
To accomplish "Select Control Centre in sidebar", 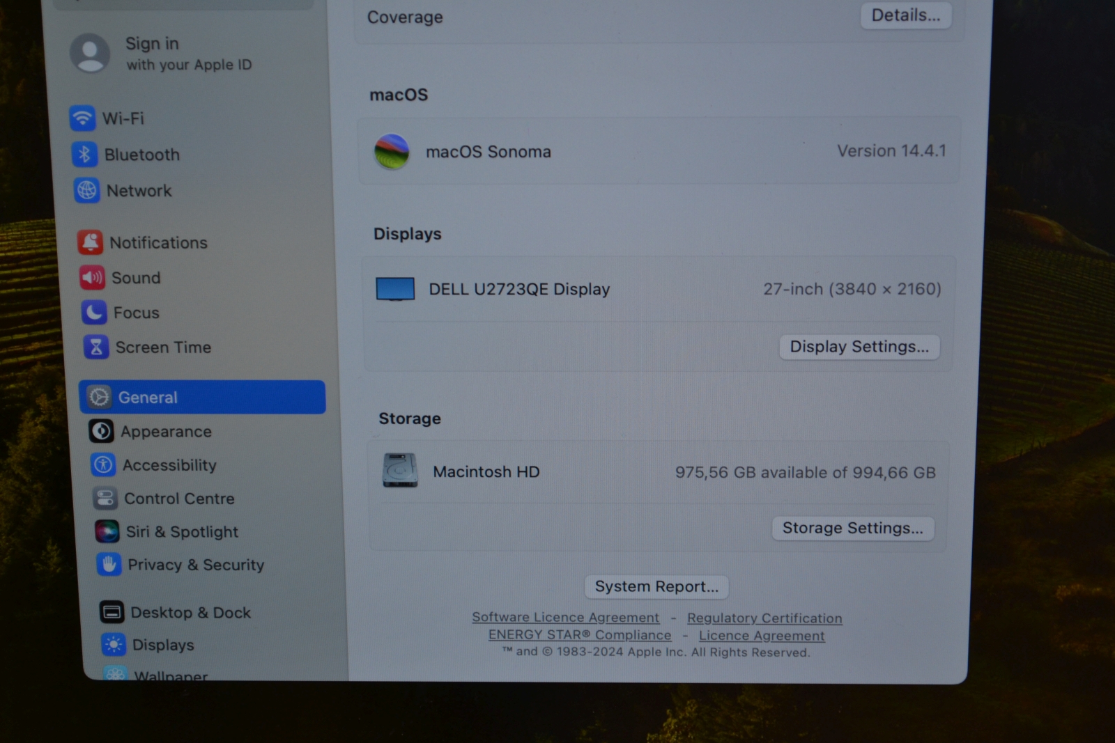I will pyautogui.click(x=105, y=498).
